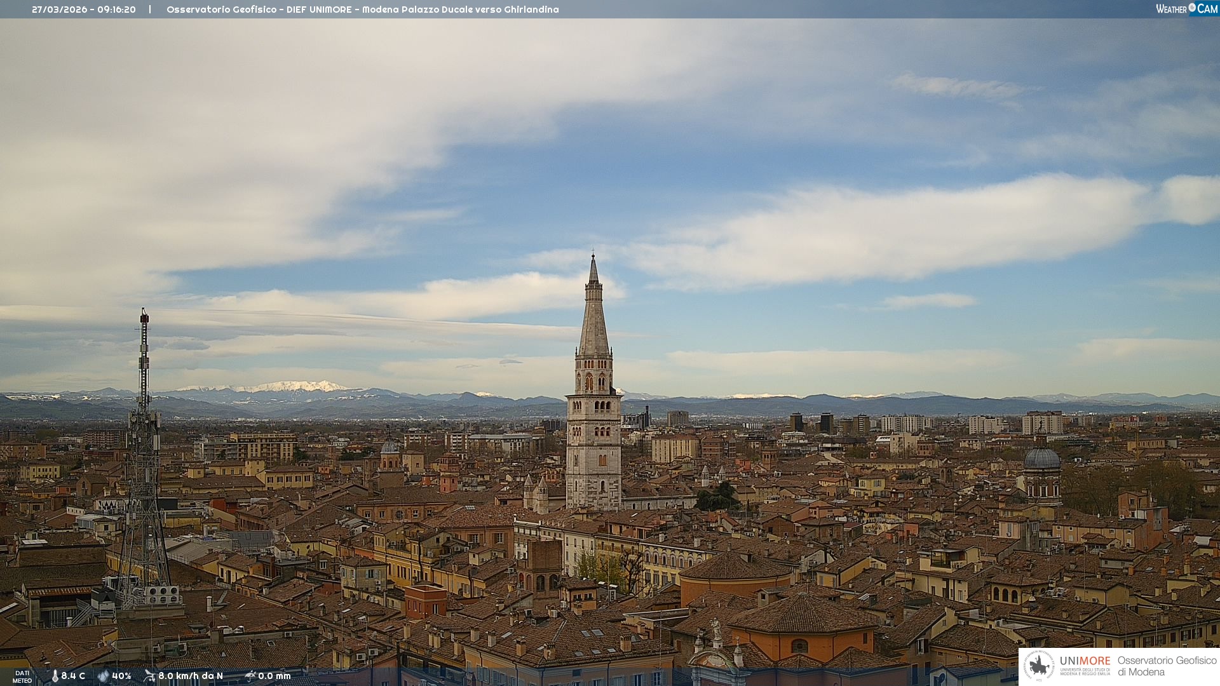The width and height of the screenshot is (1220, 686).
Task: Click the rain umbrella precipitation icon
Action: 250,676
